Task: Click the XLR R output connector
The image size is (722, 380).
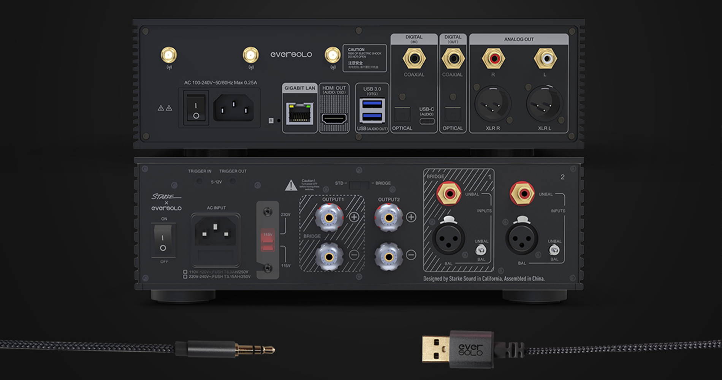Action: 493,104
